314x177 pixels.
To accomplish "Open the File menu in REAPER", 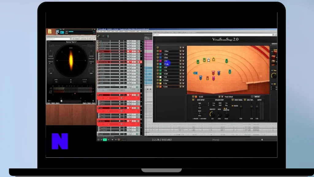I will coord(98,31).
